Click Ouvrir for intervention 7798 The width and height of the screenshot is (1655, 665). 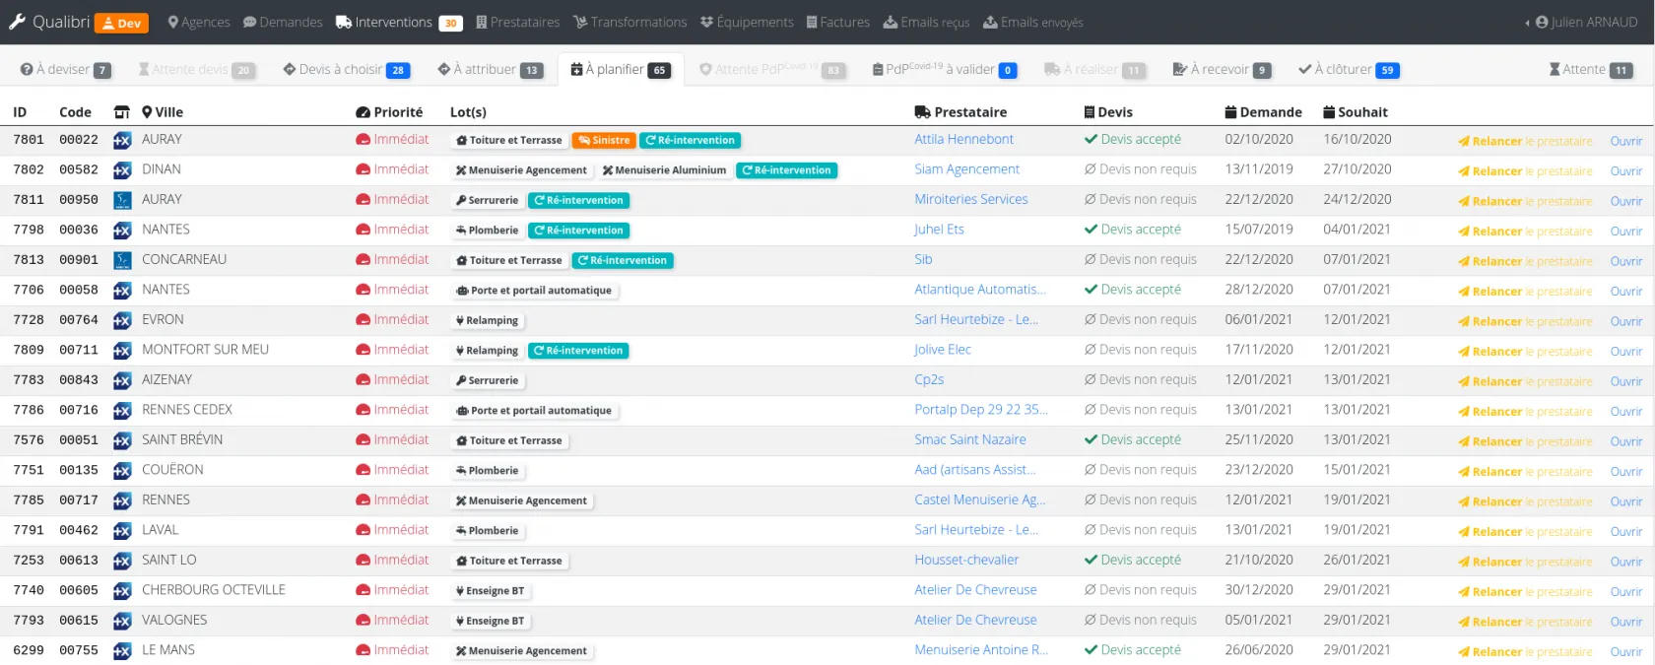click(1625, 232)
